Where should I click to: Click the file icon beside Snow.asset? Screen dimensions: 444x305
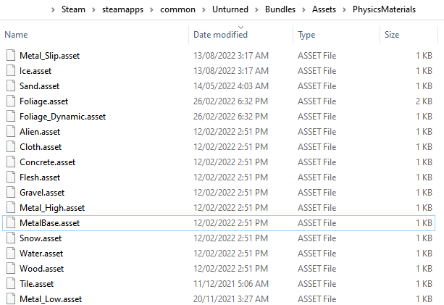pyautogui.click(x=11, y=238)
